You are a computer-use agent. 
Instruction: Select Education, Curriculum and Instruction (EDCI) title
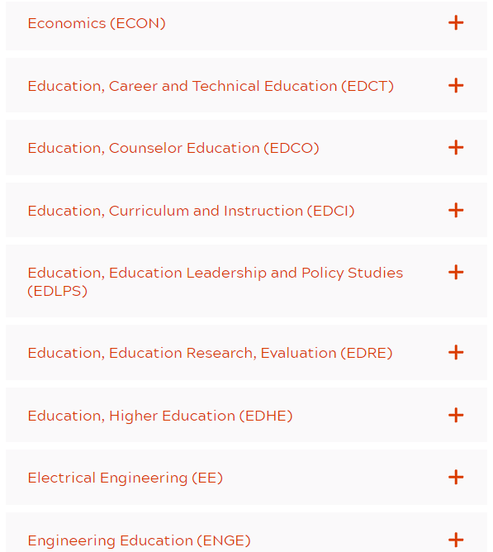pyautogui.click(x=191, y=211)
